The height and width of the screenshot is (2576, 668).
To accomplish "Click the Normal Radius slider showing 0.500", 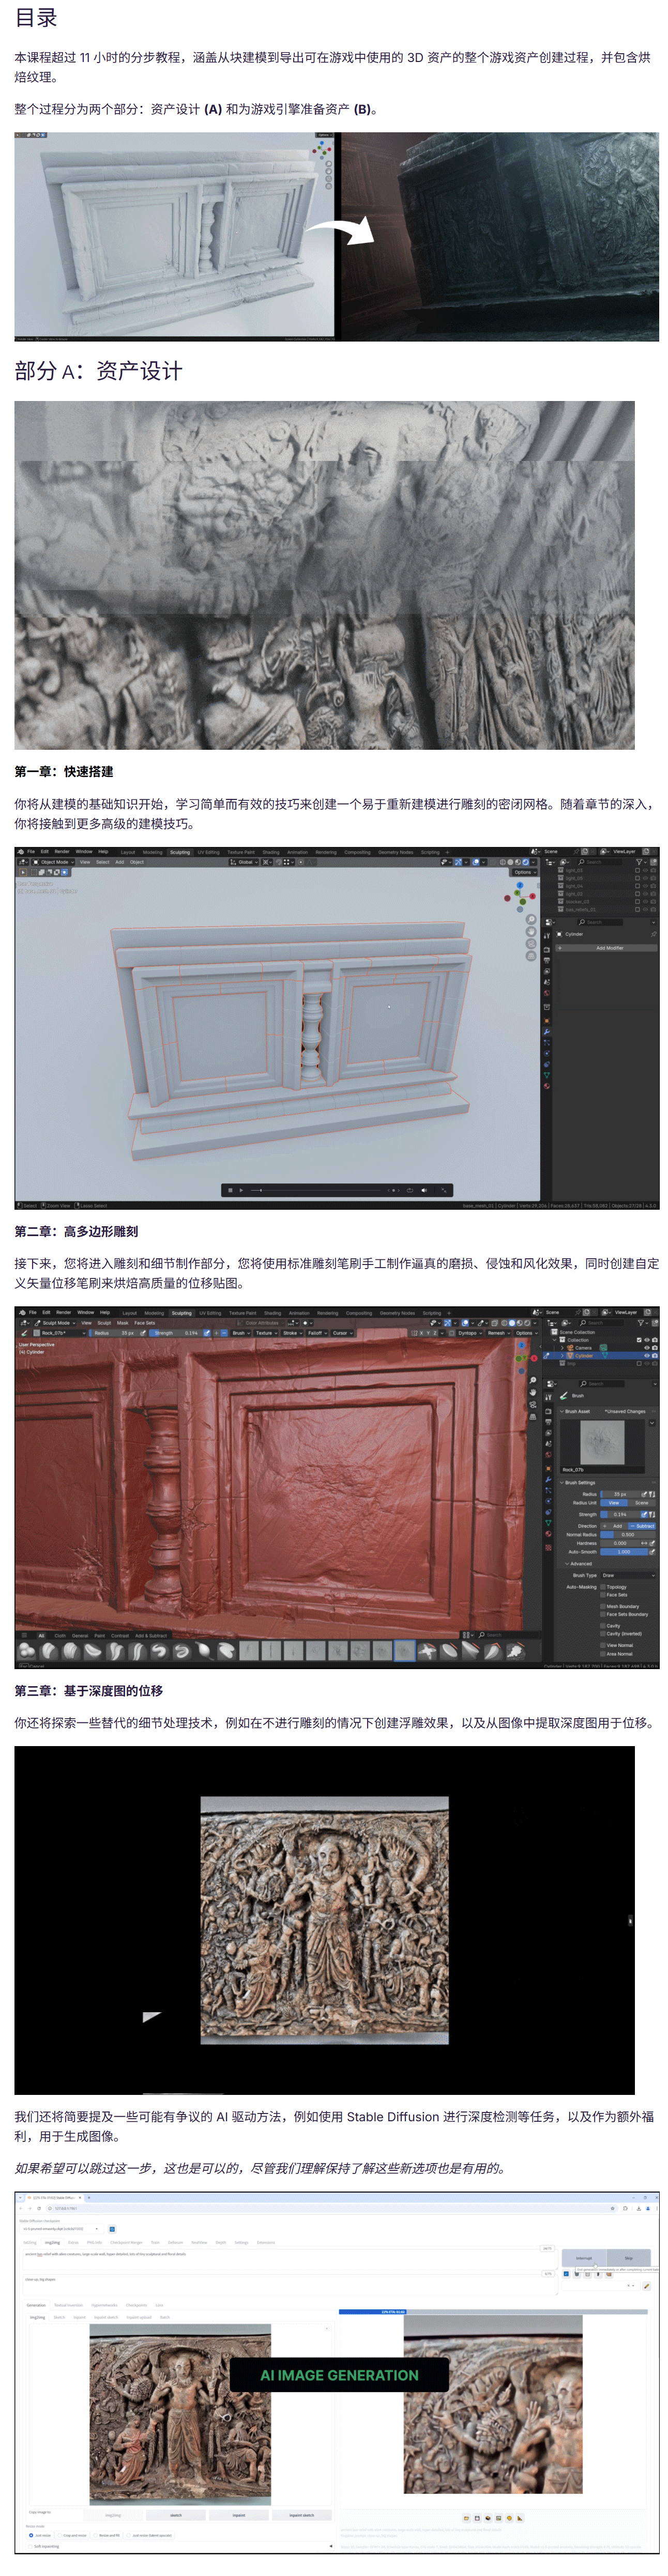I will [627, 1534].
